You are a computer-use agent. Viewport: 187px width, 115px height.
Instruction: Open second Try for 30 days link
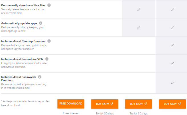pyautogui.click(x=139, y=114)
